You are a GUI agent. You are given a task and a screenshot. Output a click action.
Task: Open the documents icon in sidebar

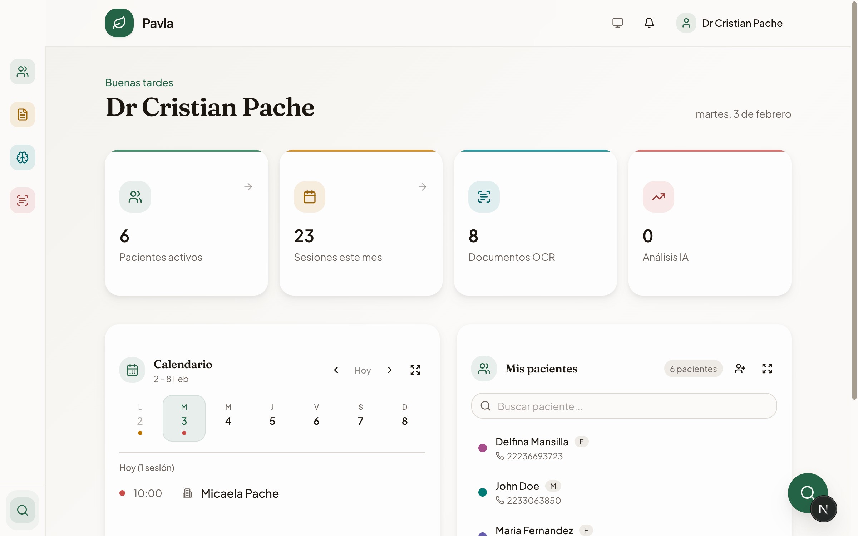tap(23, 114)
